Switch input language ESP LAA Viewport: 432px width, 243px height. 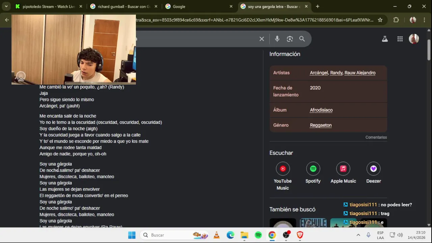[380, 235]
